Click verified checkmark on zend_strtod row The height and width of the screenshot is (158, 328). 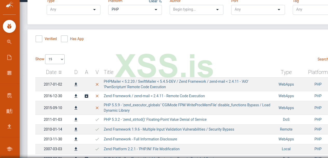pyautogui.click(x=97, y=119)
